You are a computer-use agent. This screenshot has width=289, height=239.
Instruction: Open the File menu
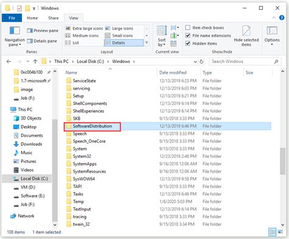coord(12,18)
